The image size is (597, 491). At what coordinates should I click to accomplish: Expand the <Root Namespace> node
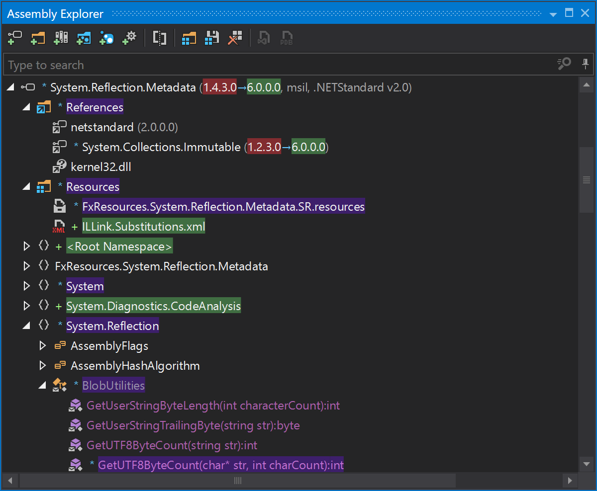[x=26, y=246]
